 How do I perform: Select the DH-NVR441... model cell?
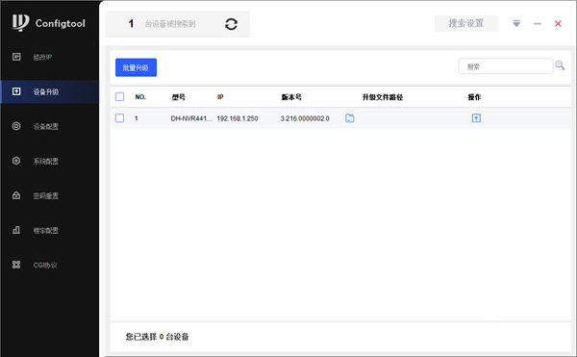tap(191, 118)
